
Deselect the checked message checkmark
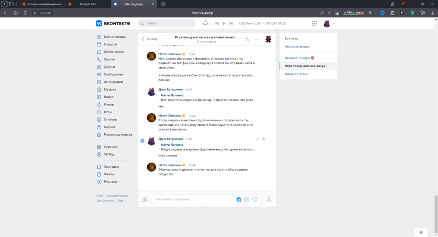point(142,141)
